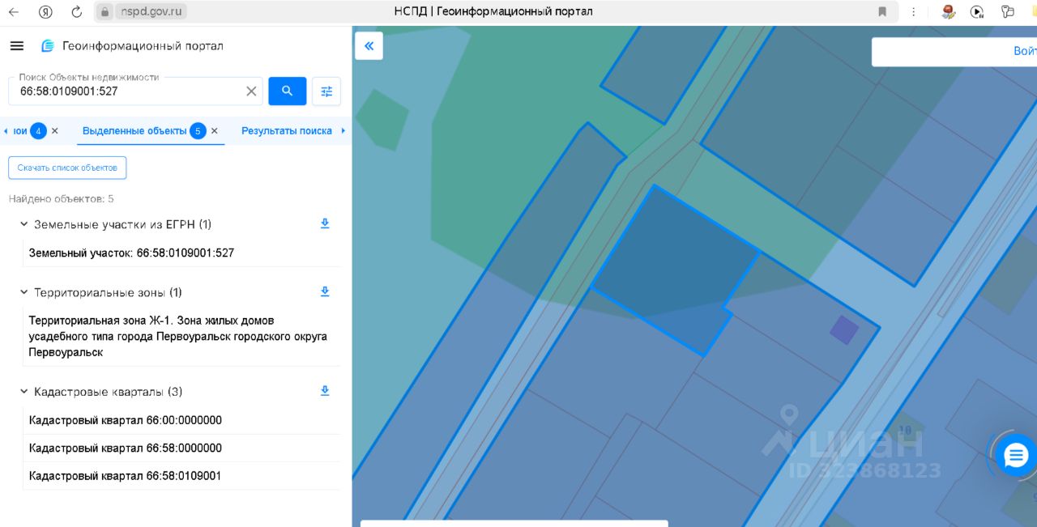
Task: Open the browser extension with the red icon
Action: pyautogui.click(x=949, y=12)
